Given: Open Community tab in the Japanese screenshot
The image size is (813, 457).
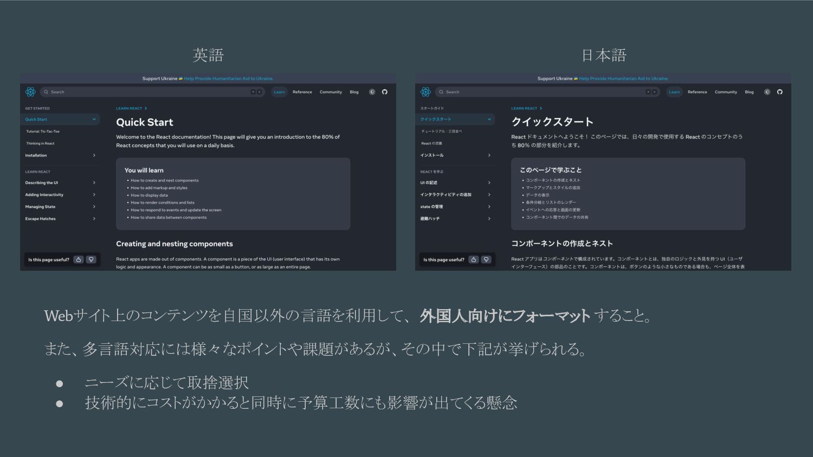Looking at the screenshot, I should tap(726, 92).
